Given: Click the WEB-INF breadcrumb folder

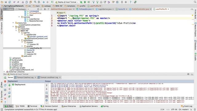Looking at the screenshot, I should (58, 6).
